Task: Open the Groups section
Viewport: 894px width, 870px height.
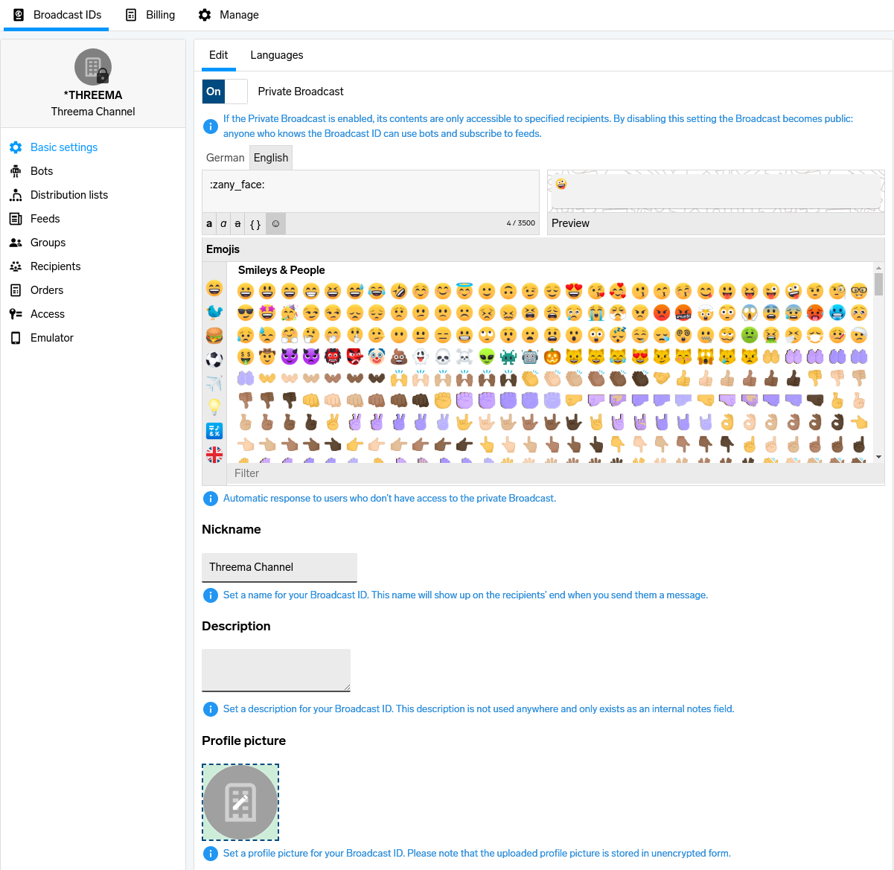Action: (48, 243)
